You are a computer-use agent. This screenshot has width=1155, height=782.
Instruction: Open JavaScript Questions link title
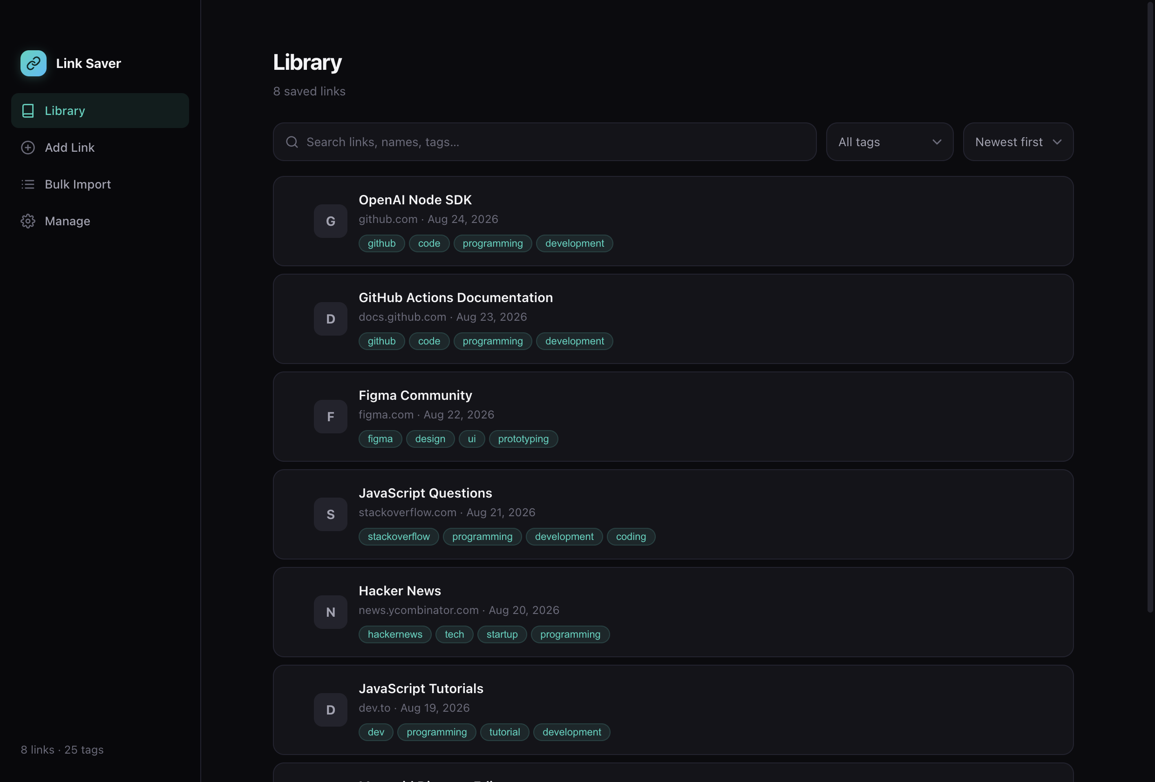pyautogui.click(x=425, y=493)
